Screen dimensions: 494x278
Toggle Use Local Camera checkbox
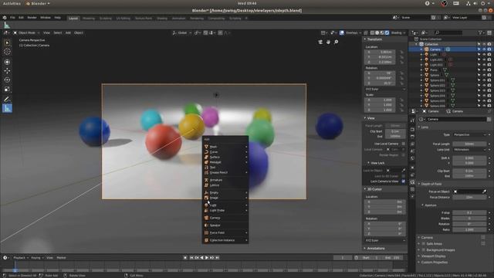403,144
